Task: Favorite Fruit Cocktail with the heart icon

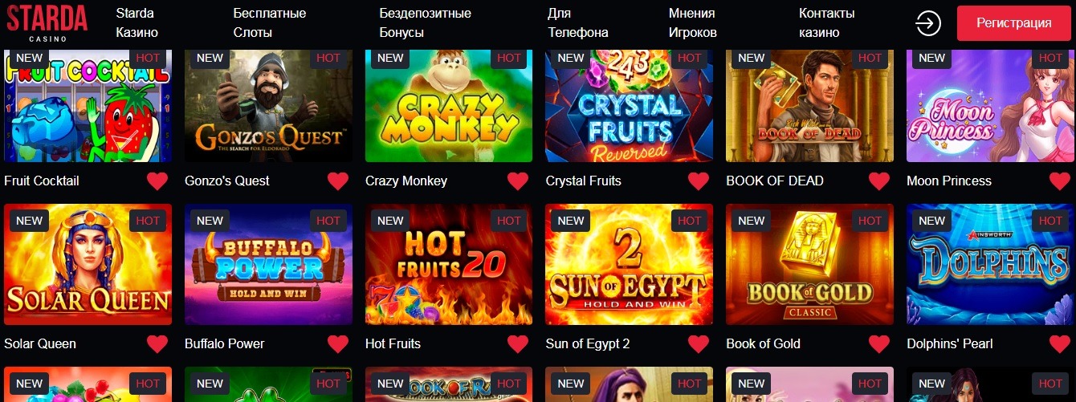Action: (157, 181)
